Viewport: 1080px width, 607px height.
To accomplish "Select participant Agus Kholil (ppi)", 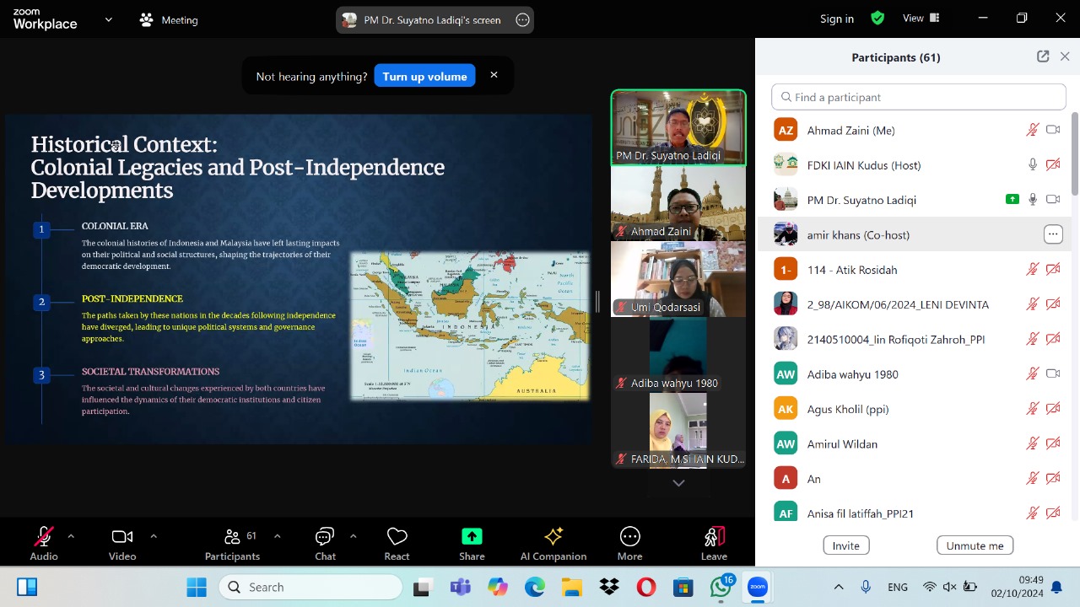I will pos(914,409).
